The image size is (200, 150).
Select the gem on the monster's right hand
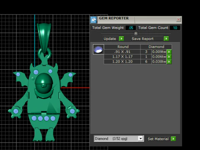point(72,111)
